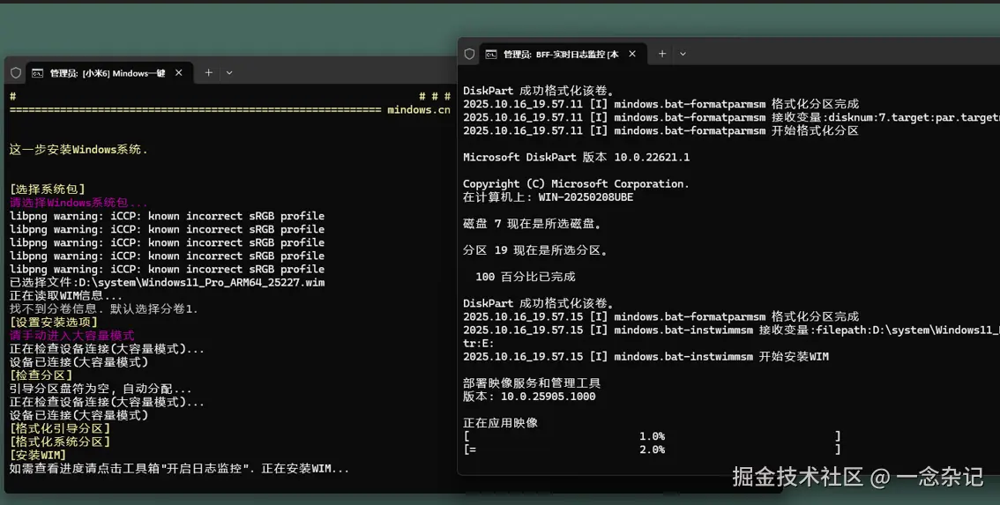The width and height of the screenshot is (1000, 505).
Task: Click the 19.57.15 格式化分区完成 log line
Action: pyautogui.click(x=660, y=317)
